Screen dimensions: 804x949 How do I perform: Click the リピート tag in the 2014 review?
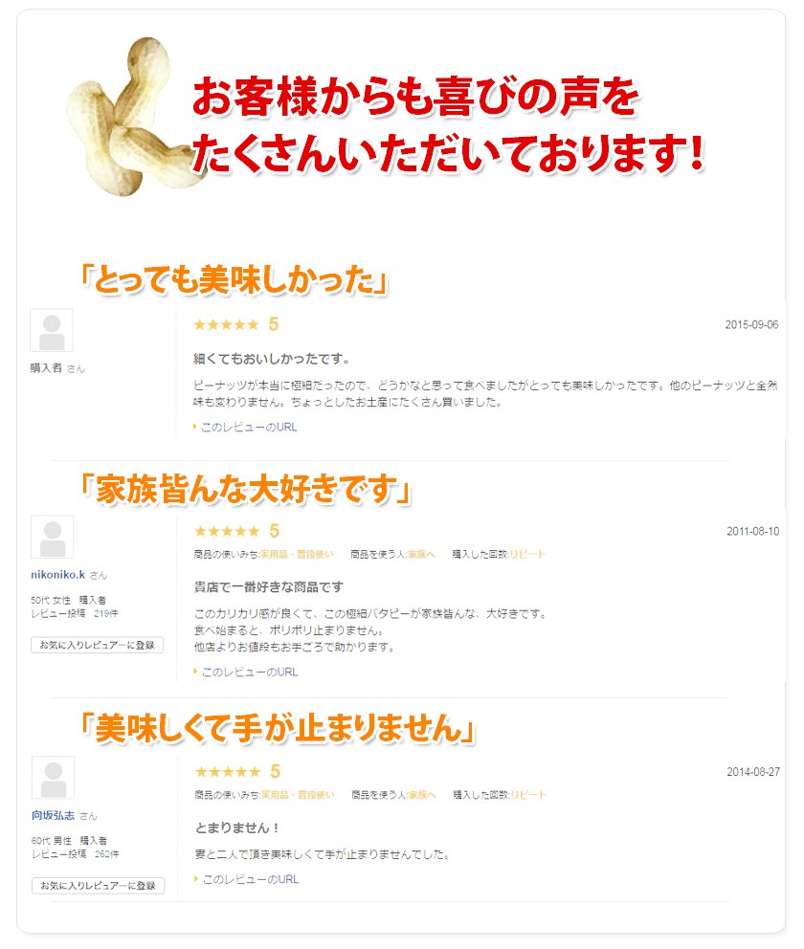528,795
